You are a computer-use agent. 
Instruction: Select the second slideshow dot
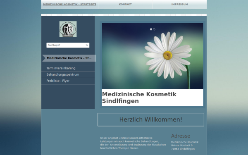click(154, 29)
